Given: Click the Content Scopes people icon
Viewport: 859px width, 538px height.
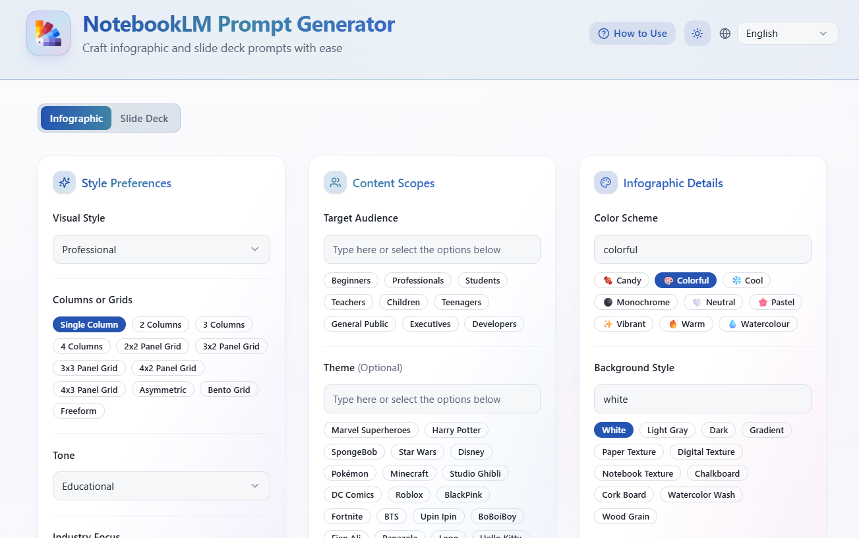Looking at the screenshot, I should (336, 183).
